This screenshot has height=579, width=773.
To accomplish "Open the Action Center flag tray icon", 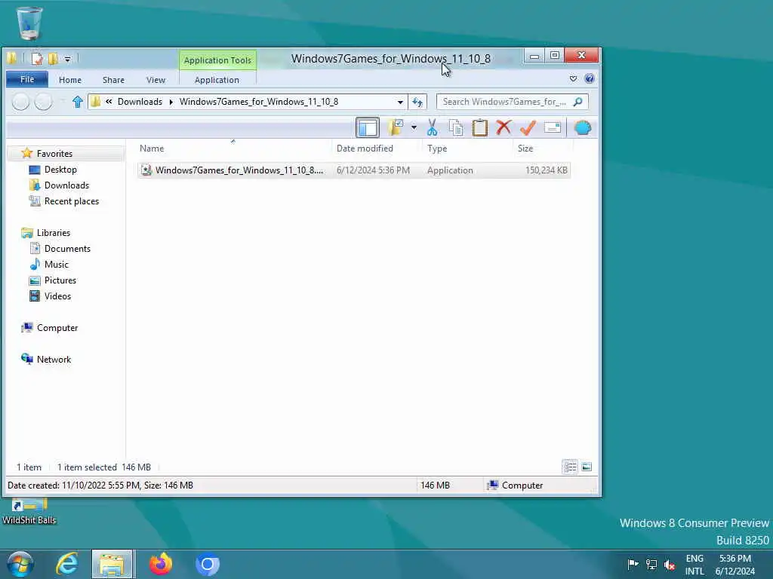I will tap(633, 564).
